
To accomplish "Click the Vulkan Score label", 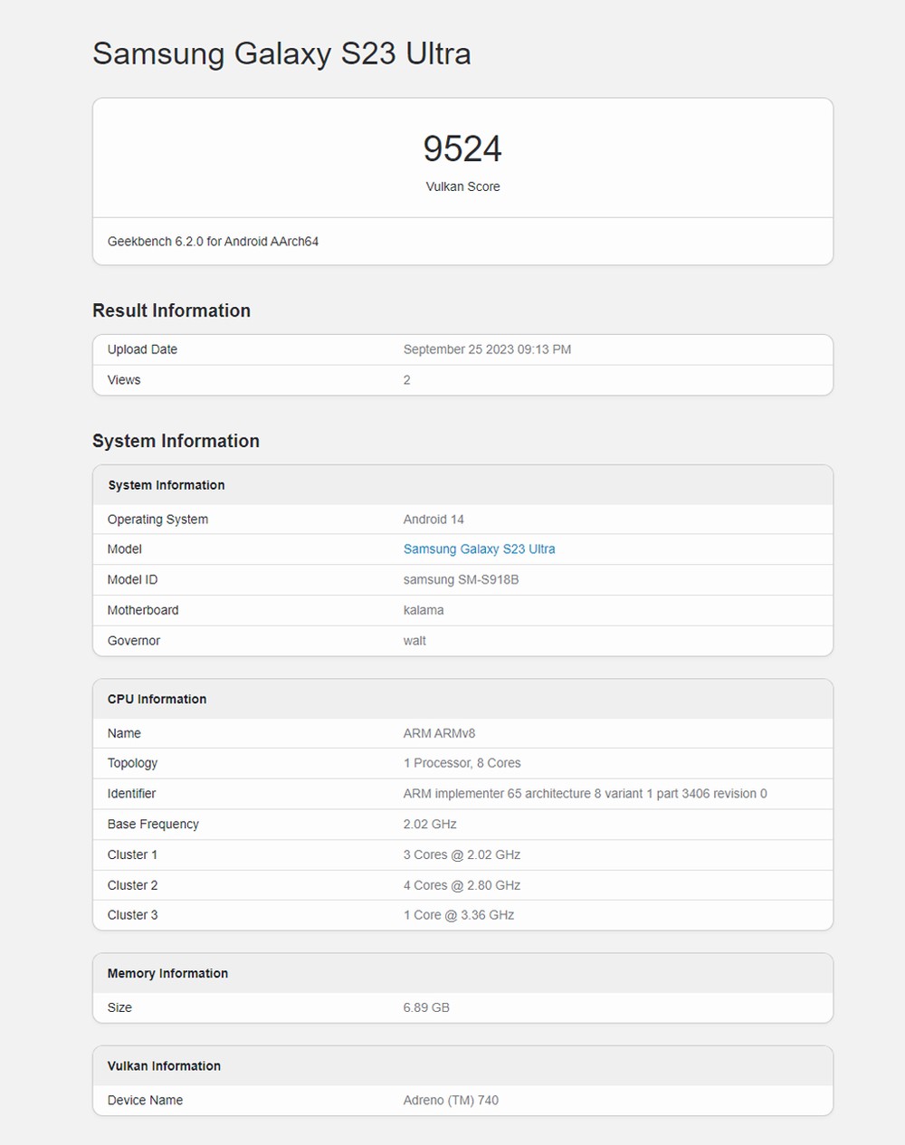I will [462, 186].
